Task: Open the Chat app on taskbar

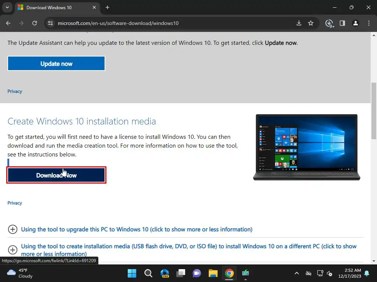Action: point(197,273)
